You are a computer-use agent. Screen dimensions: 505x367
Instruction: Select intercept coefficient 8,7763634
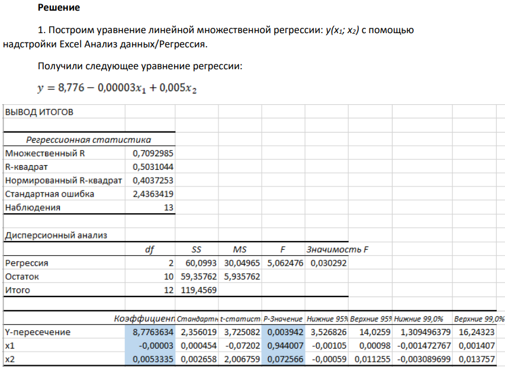click(153, 332)
